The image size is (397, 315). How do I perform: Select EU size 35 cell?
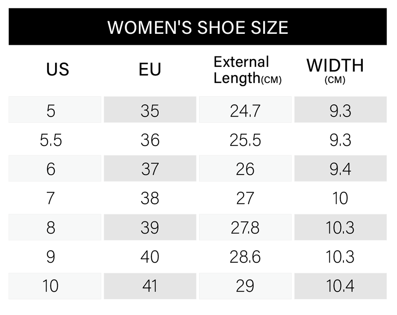[x=150, y=109]
